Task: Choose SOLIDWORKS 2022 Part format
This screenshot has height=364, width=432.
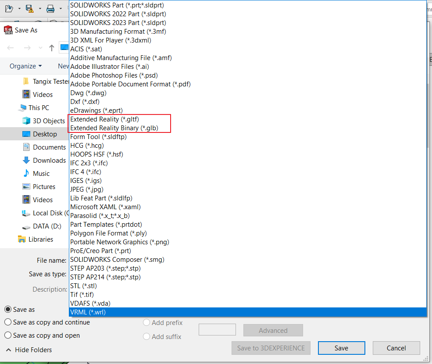Action: 247,14
